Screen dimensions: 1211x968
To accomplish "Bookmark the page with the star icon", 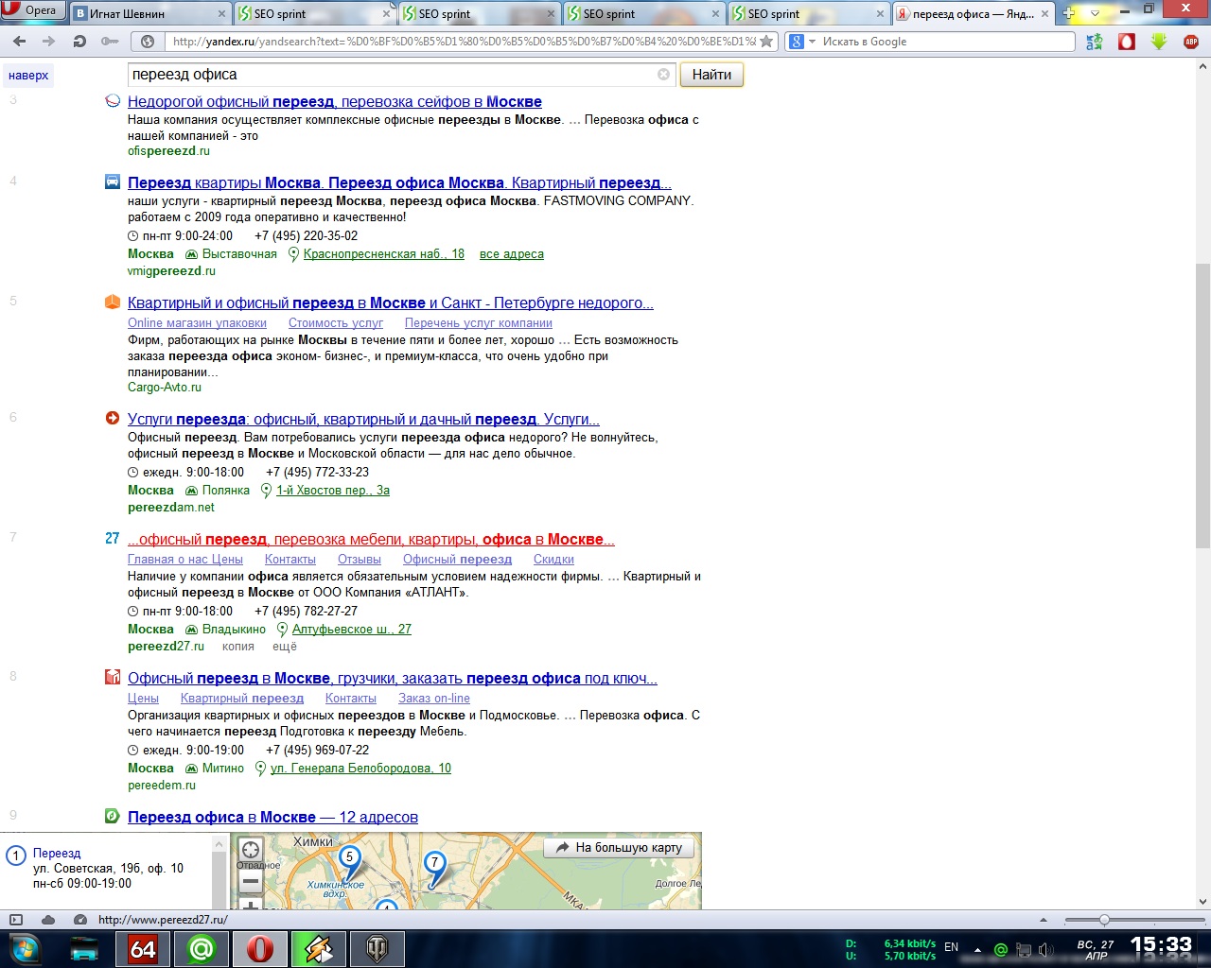I will (x=767, y=42).
